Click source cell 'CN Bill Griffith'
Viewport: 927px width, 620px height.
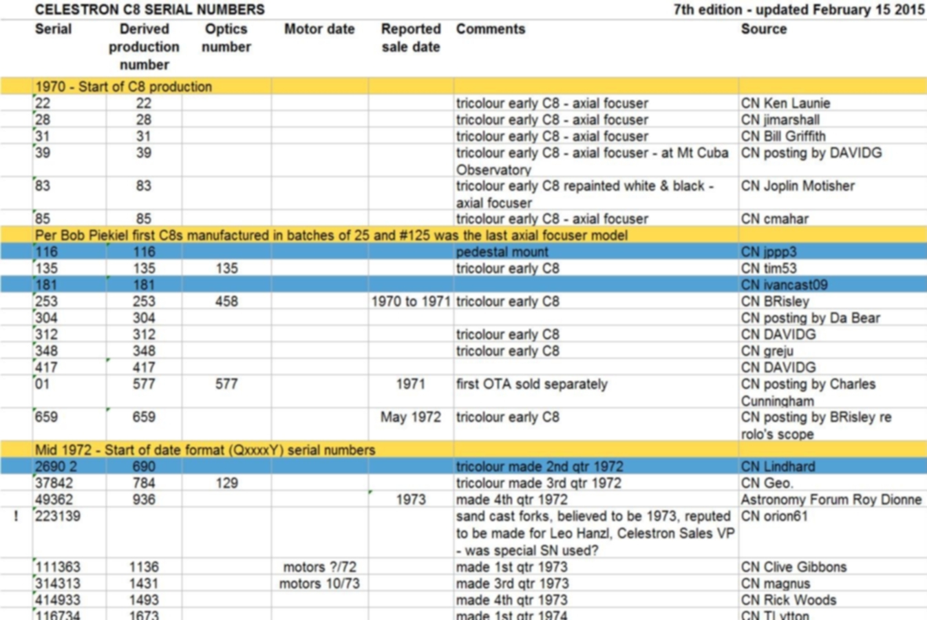point(783,136)
